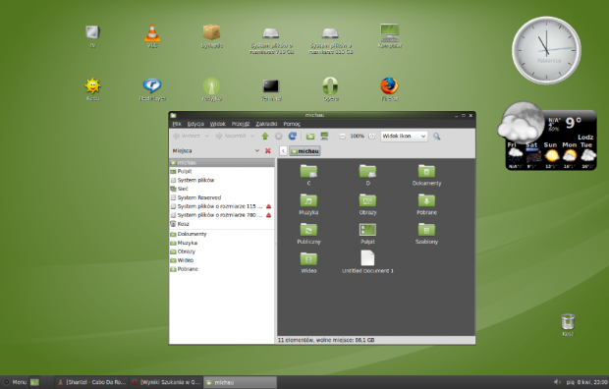Image resolution: width=609 pixels, height=389 pixels.
Task: Open the Edycja menu
Action: click(195, 124)
